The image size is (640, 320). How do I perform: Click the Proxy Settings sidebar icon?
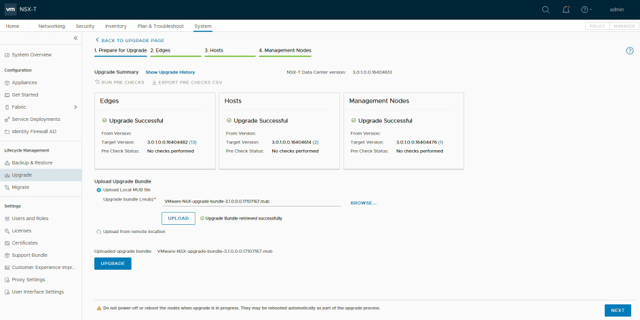point(7,280)
